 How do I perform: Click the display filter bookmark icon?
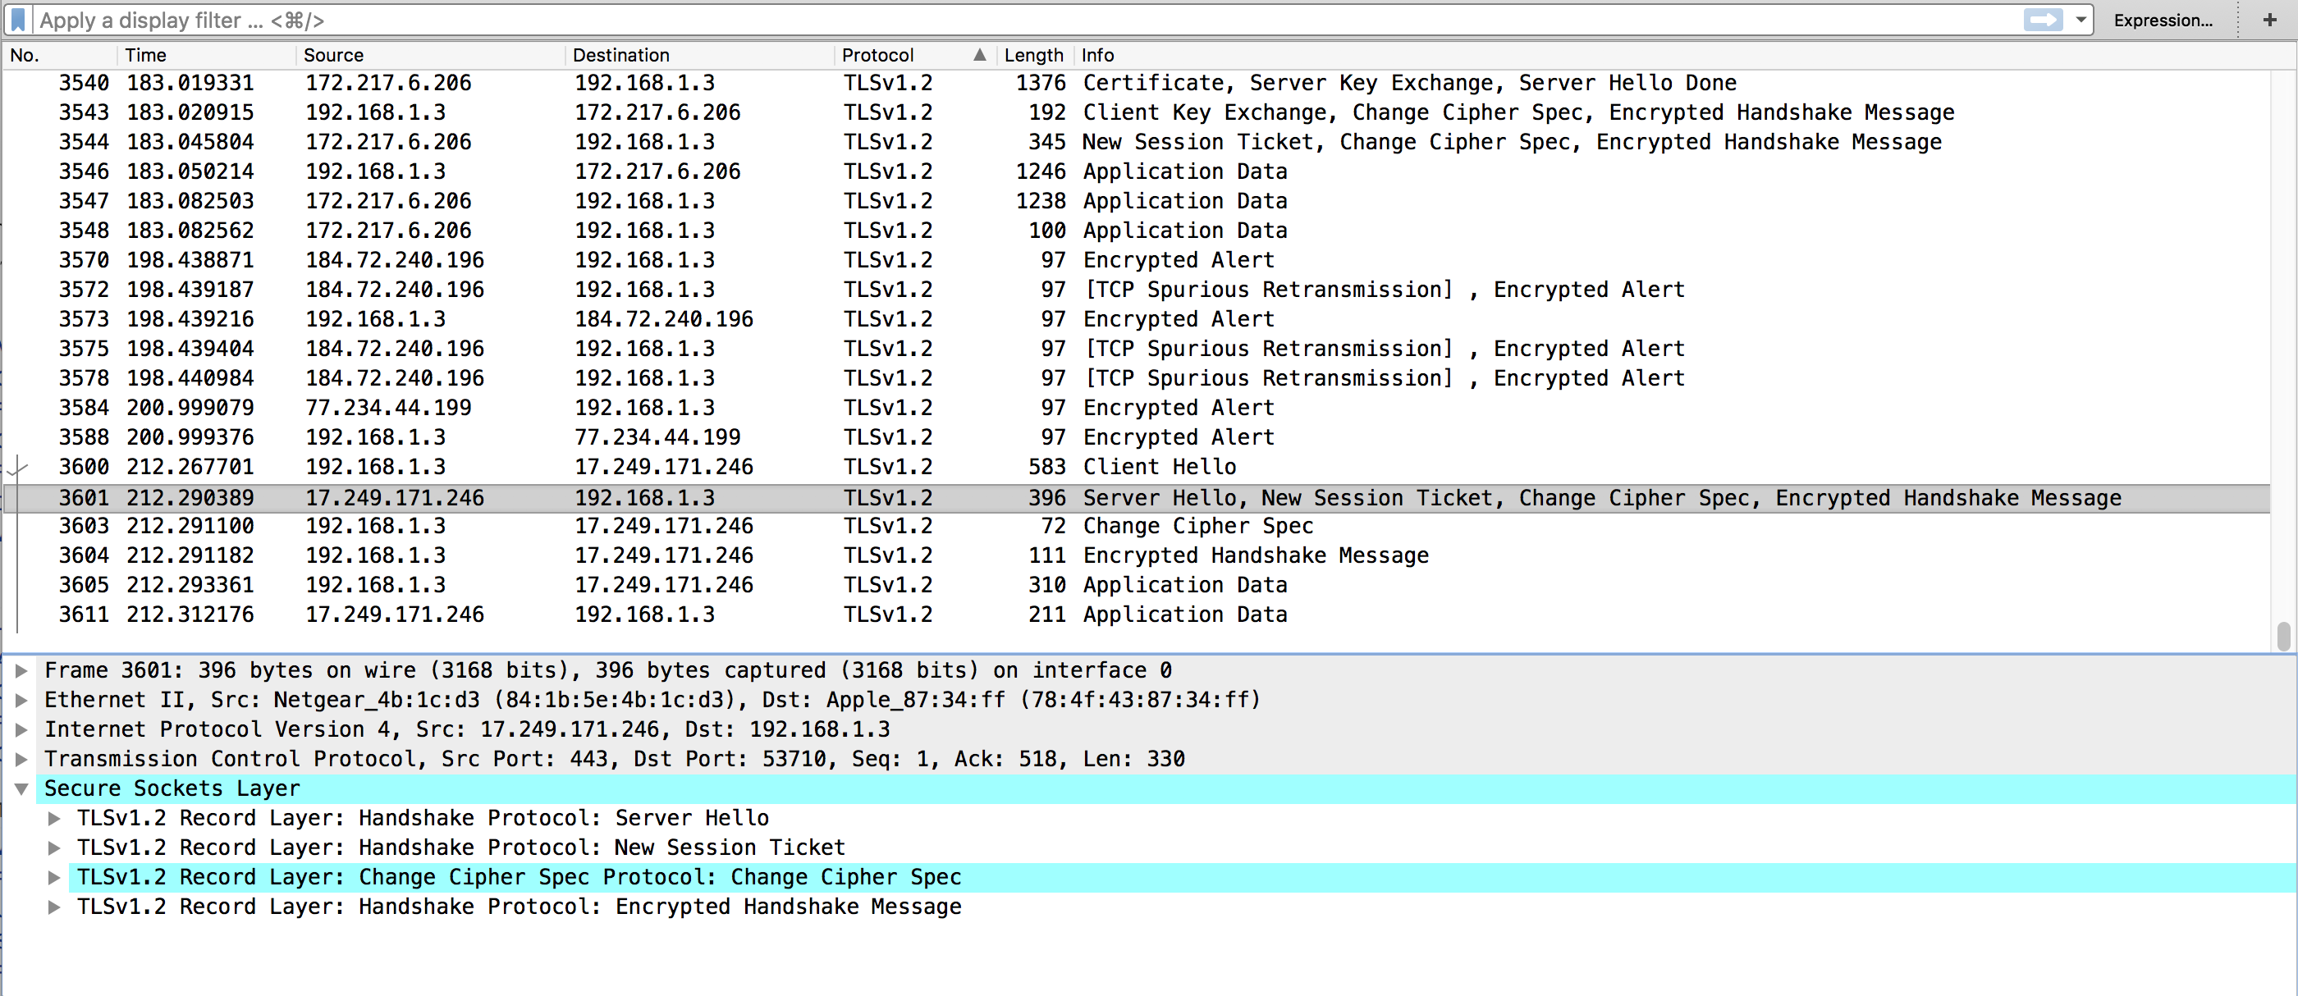pos(18,20)
